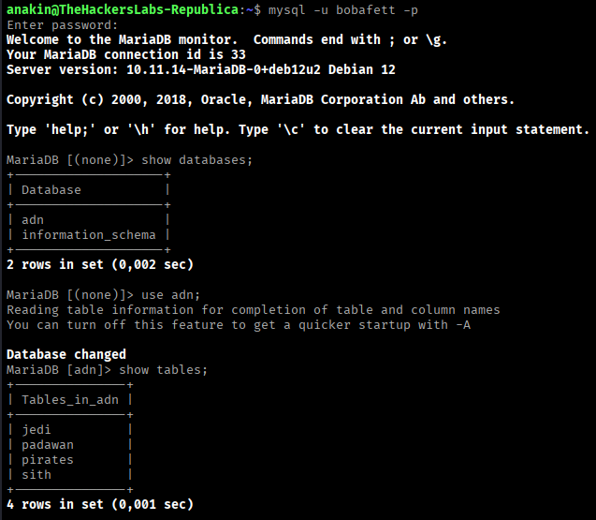Viewport: 596px width, 520px height.
Task: Click the 'show tables;' command
Action: coord(164,370)
